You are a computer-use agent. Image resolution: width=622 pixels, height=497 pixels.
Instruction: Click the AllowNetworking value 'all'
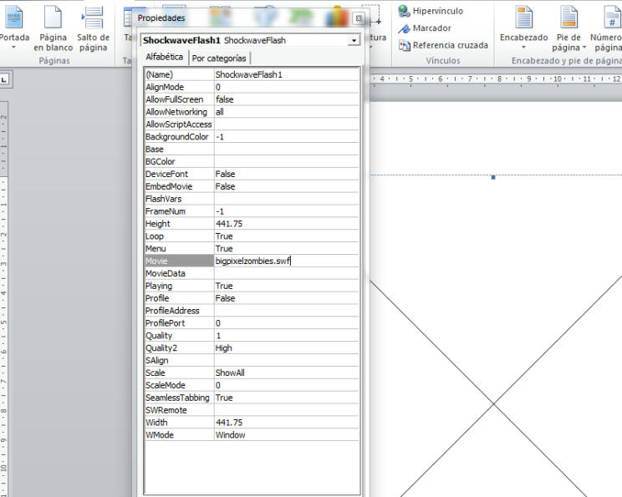(x=286, y=112)
